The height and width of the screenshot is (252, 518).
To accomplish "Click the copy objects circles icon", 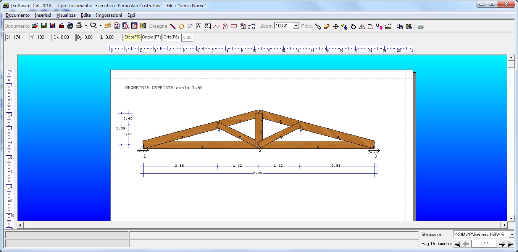I will [x=344, y=27].
